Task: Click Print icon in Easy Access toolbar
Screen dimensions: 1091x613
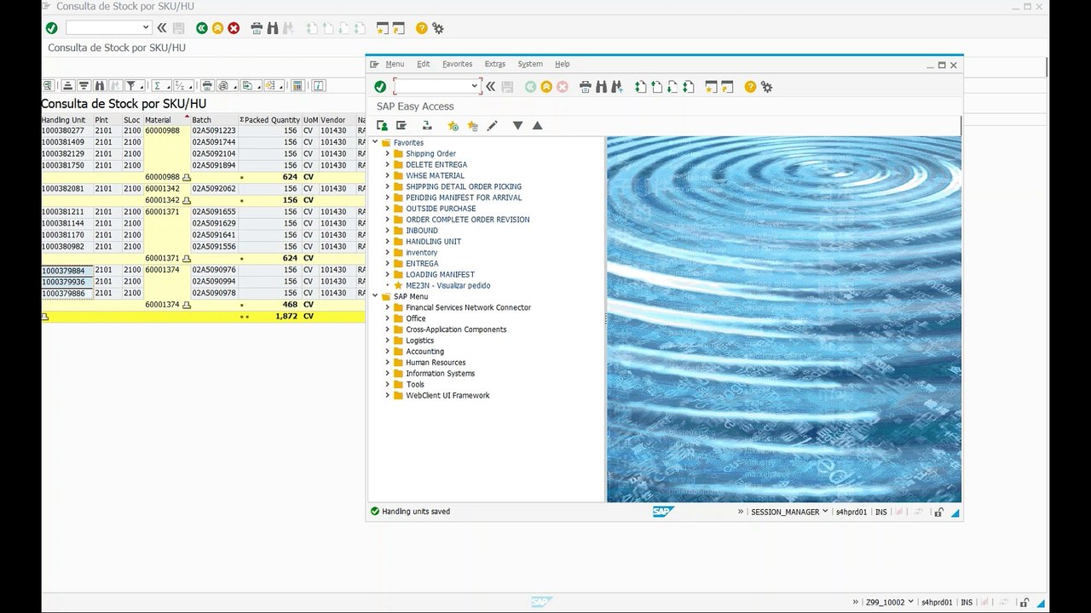Action: click(x=586, y=87)
